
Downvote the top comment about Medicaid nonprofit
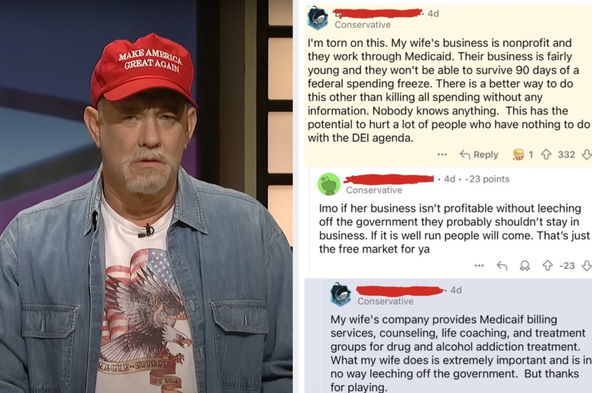click(x=587, y=154)
